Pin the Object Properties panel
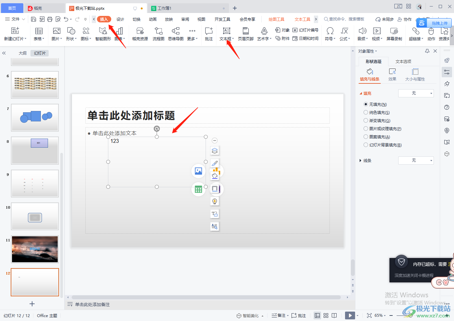Image resolution: width=454 pixels, height=321 pixels. pyautogui.click(x=427, y=51)
